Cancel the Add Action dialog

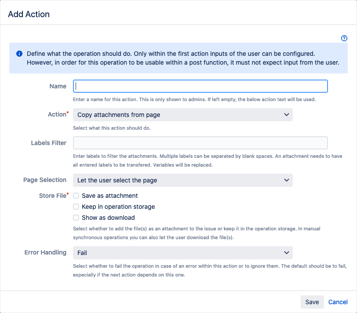pyautogui.click(x=338, y=302)
